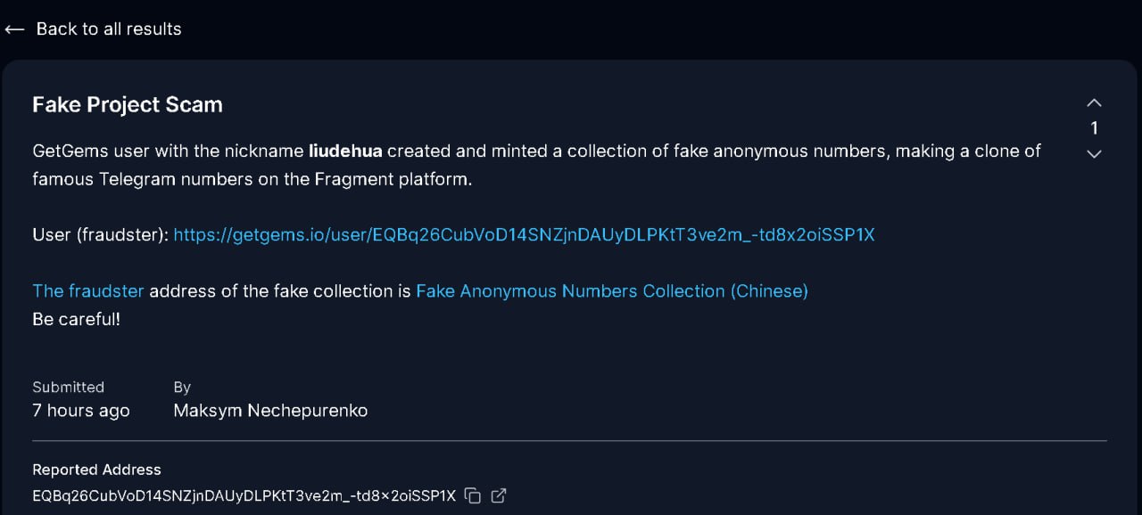Screen dimensions: 1142x515
Task: Upvote the report with up chevron
Action: 1094,102
